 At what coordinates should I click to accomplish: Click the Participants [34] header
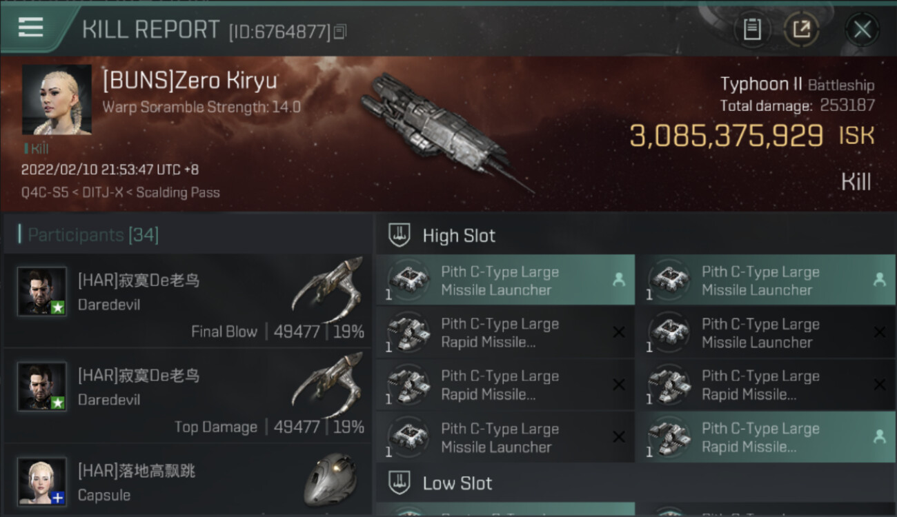(93, 235)
